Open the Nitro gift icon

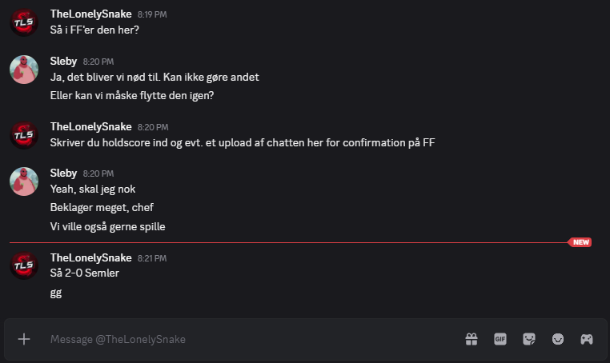coord(472,339)
